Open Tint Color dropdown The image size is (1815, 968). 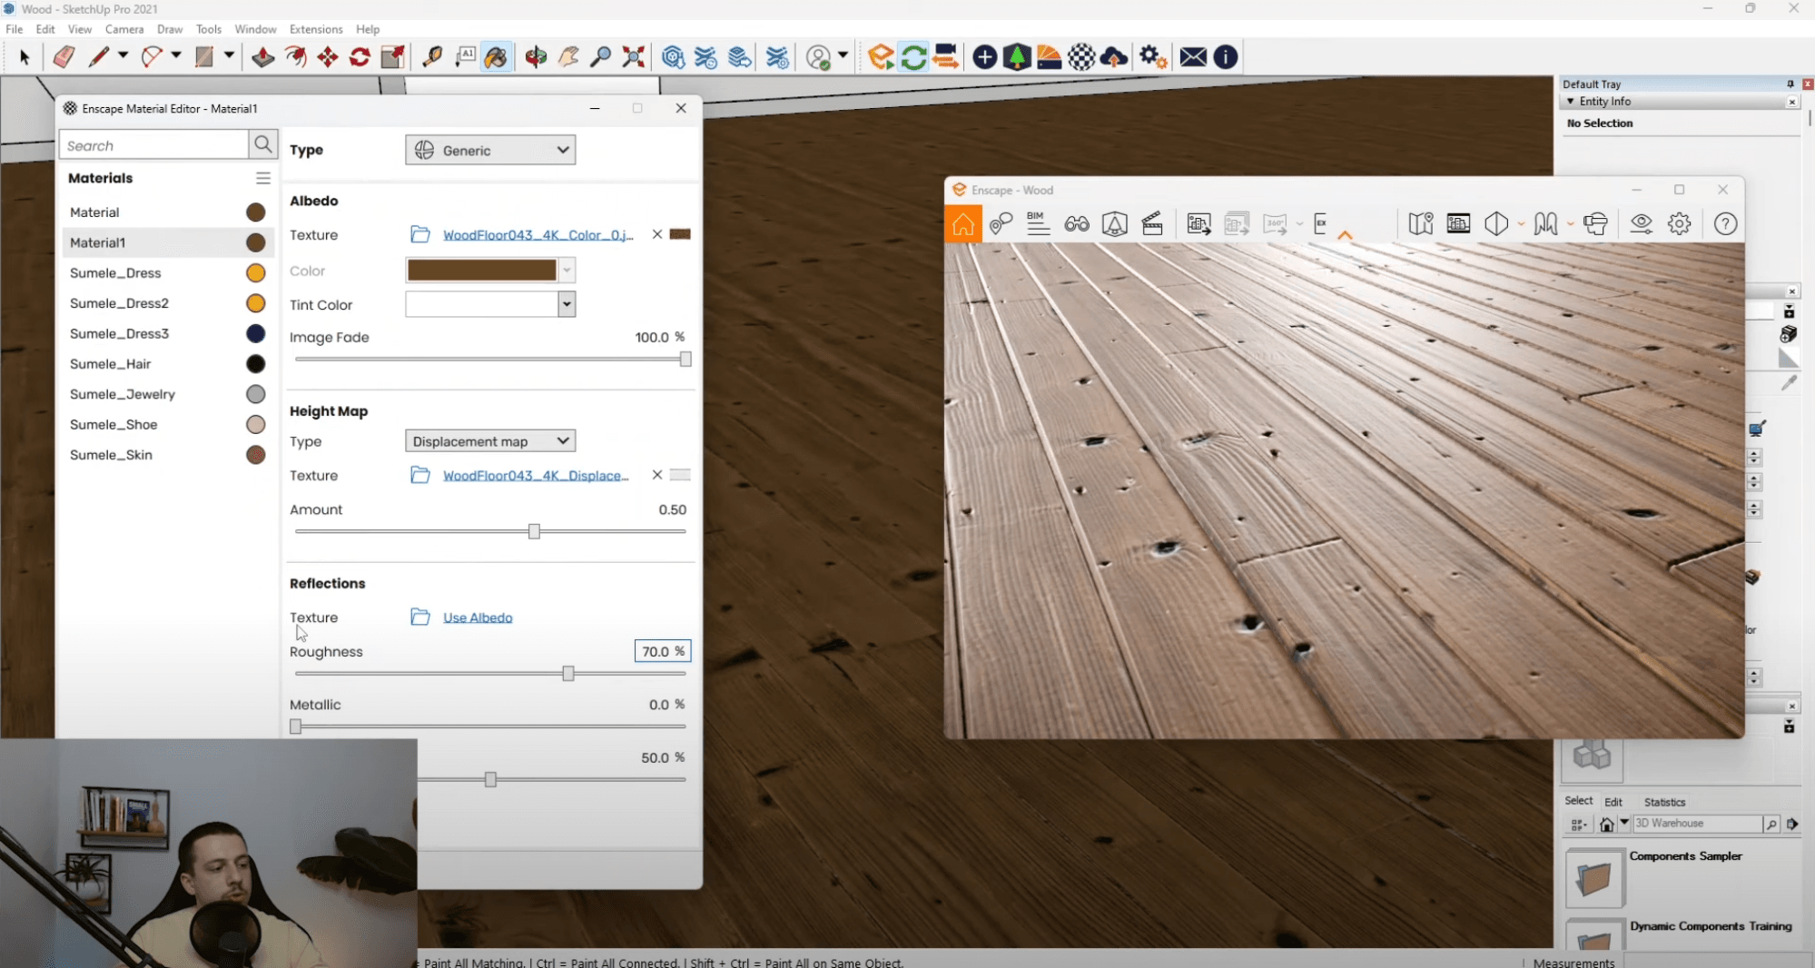[x=567, y=304]
